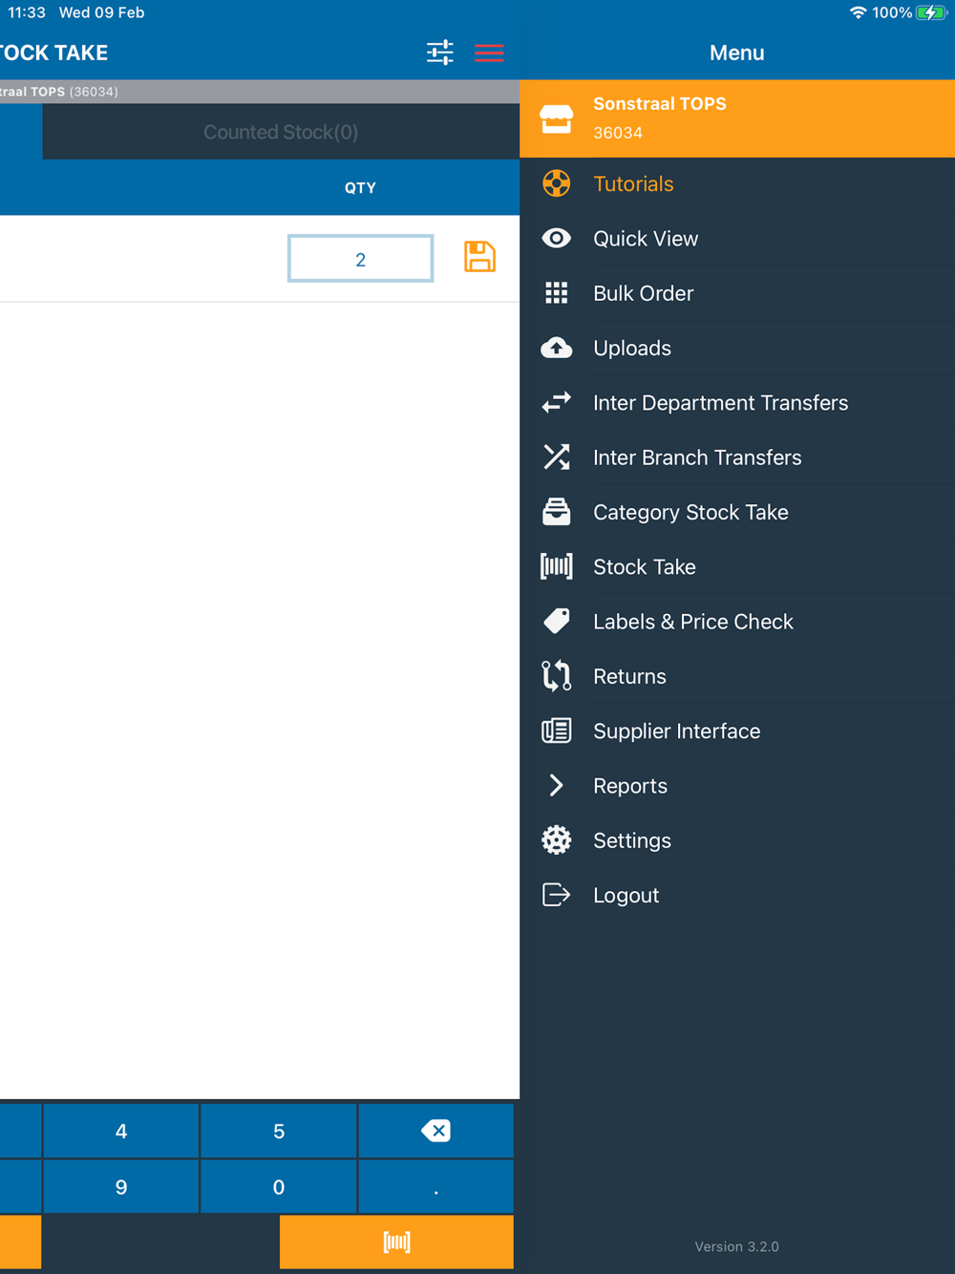Click the Labels & Price Check tag icon
This screenshot has height=1274, width=955.
pyautogui.click(x=557, y=621)
